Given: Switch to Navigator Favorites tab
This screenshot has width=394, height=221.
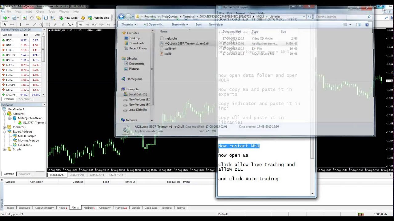Looking at the screenshot, I should pyautogui.click(x=24, y=174).
